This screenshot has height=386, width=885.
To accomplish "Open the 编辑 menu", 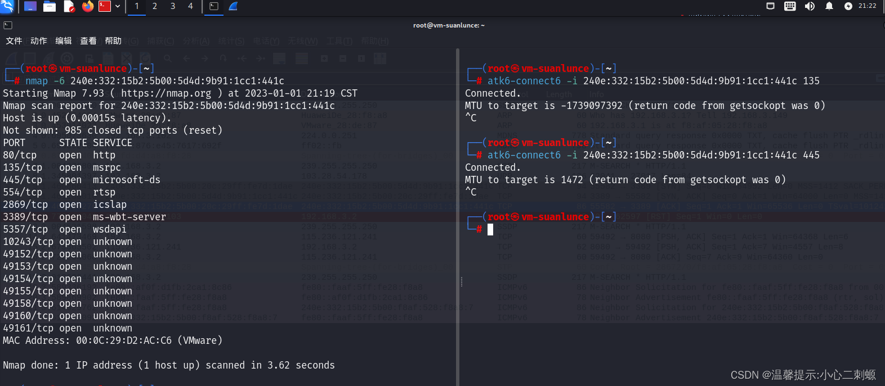I will (64, 41).
